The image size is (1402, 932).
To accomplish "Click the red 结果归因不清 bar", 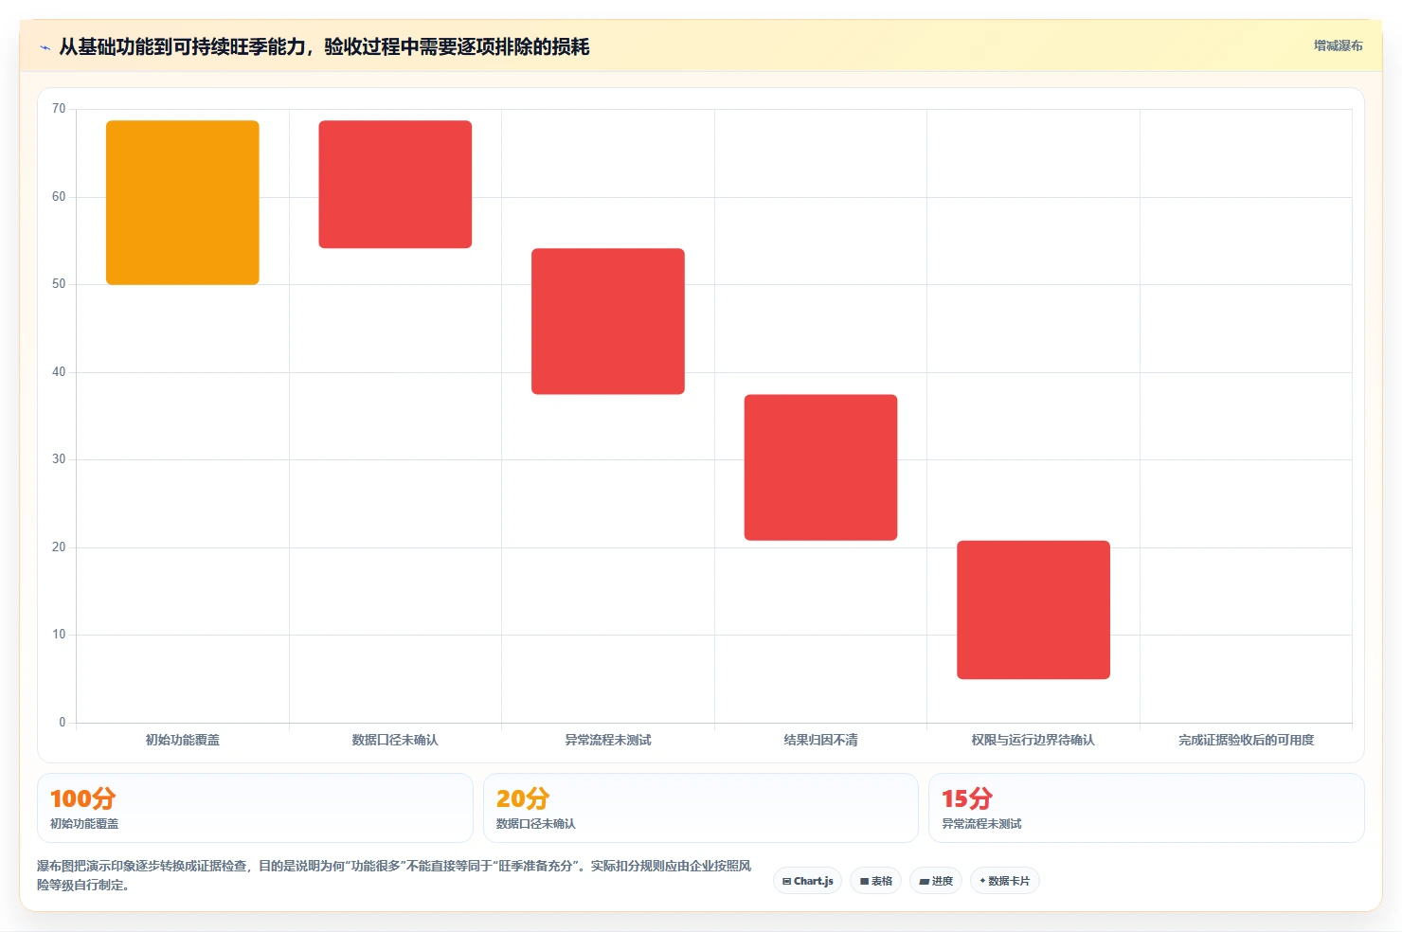I will pyautogui.click(x=820, y=468).
